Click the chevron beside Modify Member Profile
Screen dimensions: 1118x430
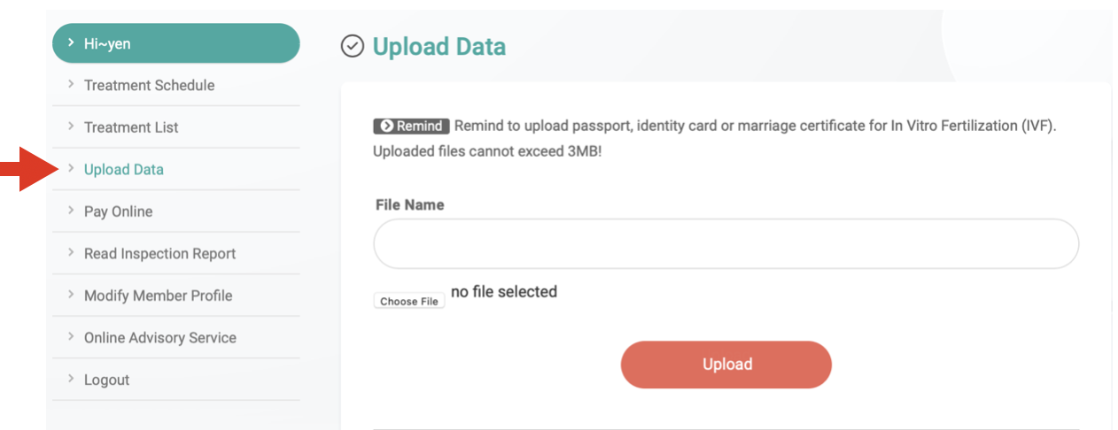coord(71,295)
